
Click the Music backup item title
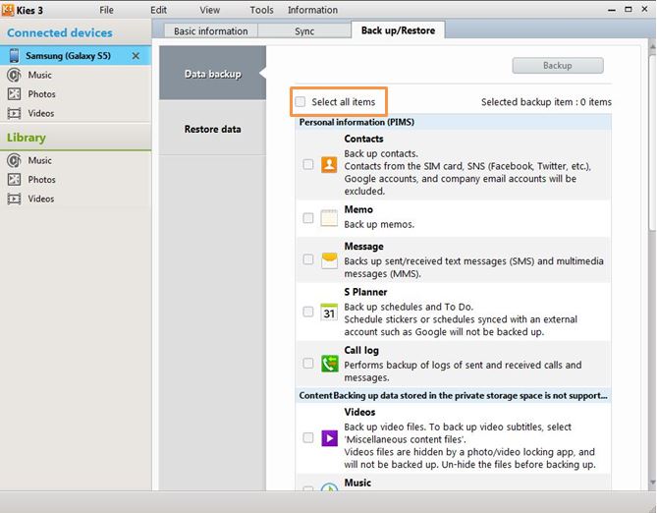click(357, 483)
